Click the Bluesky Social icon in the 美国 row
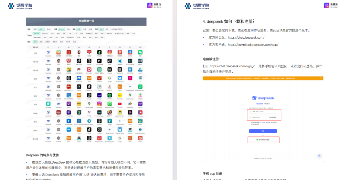The width and height of the screenshot is (349, 180). (120, 78)
